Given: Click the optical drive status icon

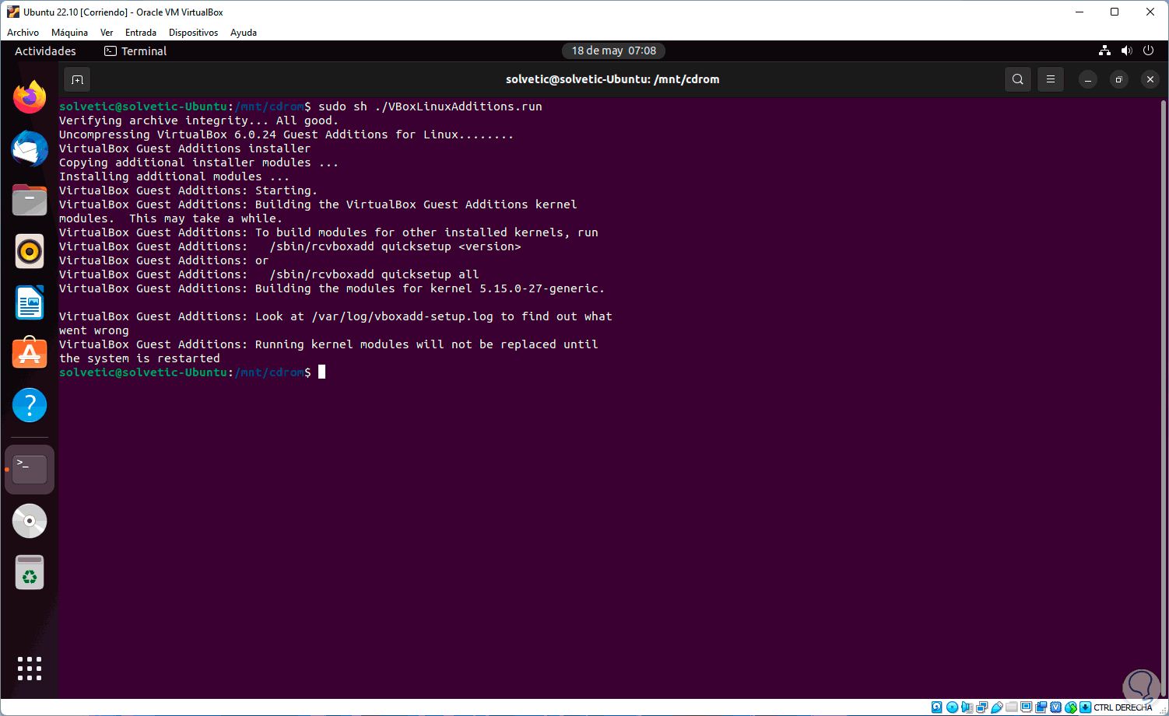Looking at the screenshot, I should [x=952, y=707].
